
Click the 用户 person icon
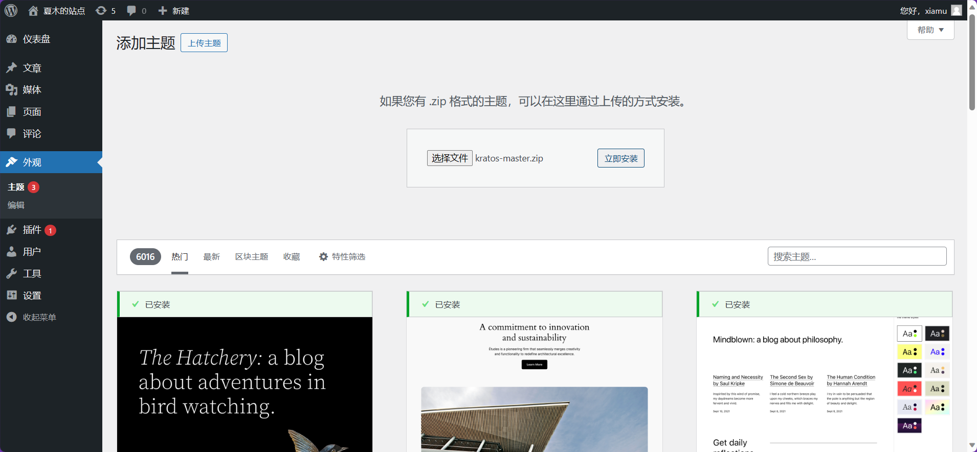[x=12, y=252]
